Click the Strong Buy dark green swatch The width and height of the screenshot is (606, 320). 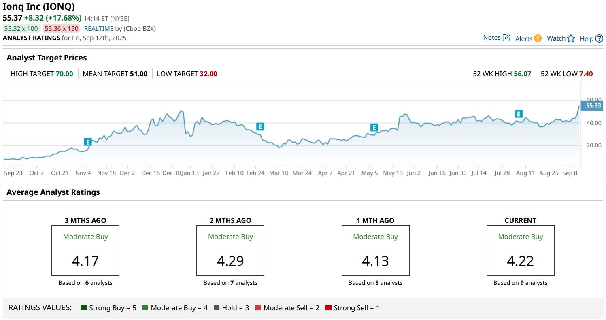[84, 308]
